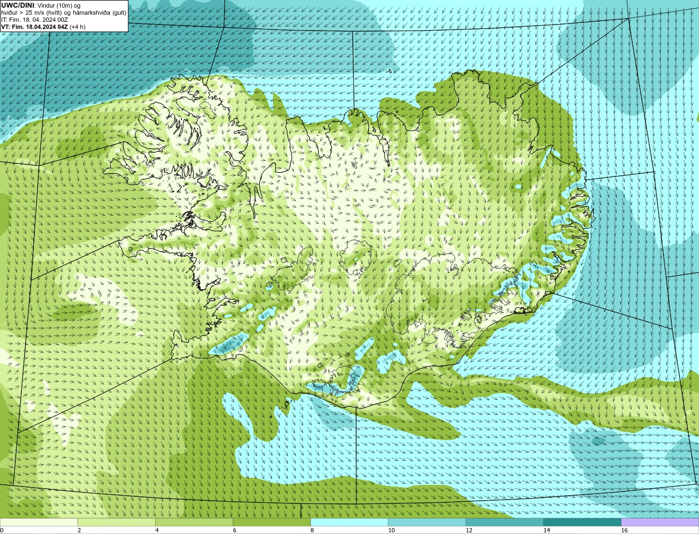Image resolution: width=699 pixels, height=534 pixels.
Task: Click the legend scale label '14'
Action: click(x=547, y=530)
